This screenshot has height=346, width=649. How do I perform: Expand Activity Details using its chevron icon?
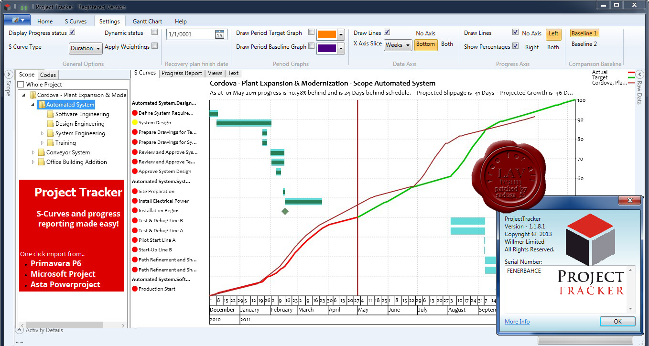click(x=20, y=330)
